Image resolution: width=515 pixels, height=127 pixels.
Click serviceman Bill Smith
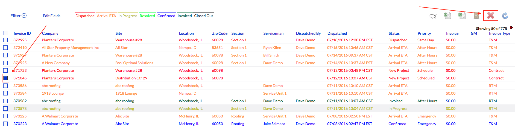[271, 55]
